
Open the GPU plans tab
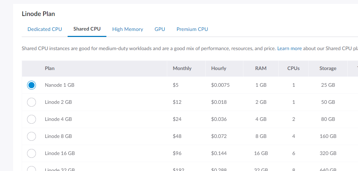pyautogui.click(x=160, y=29)
